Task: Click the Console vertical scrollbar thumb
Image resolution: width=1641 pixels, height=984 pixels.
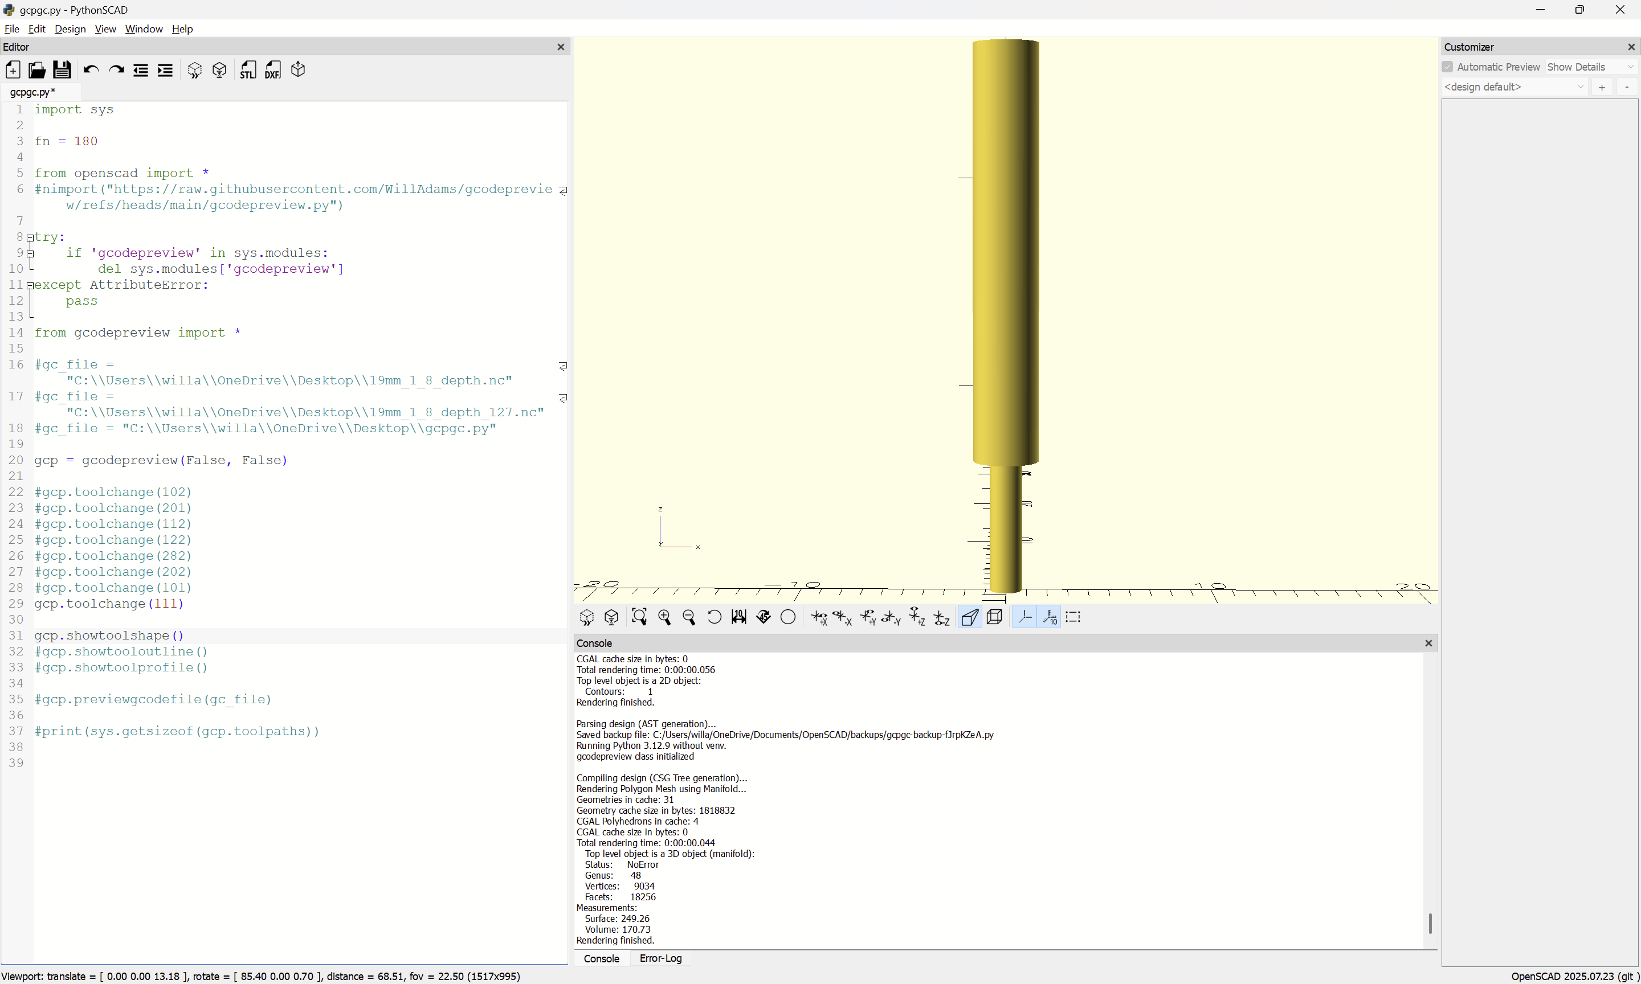Action: coord(1430,923)
